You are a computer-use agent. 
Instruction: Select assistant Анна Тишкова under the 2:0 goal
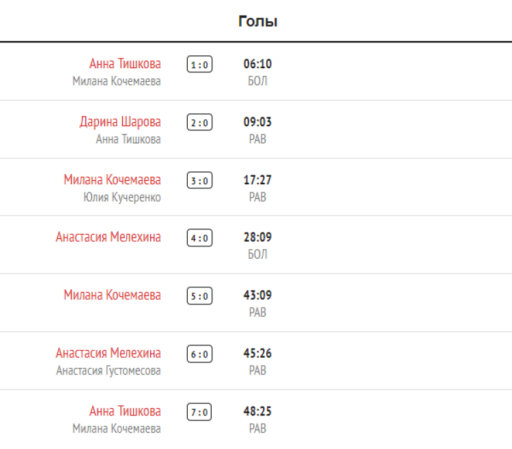(128, 139)
